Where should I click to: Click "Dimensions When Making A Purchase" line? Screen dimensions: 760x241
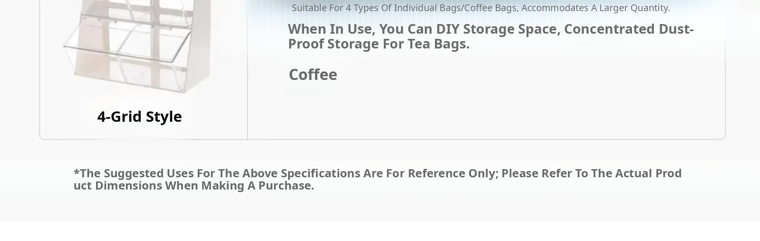coord(204,185)
